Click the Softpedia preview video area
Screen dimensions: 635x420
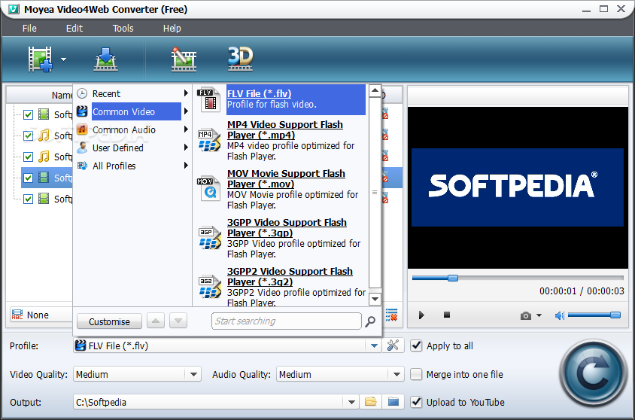tap(518, 187)
